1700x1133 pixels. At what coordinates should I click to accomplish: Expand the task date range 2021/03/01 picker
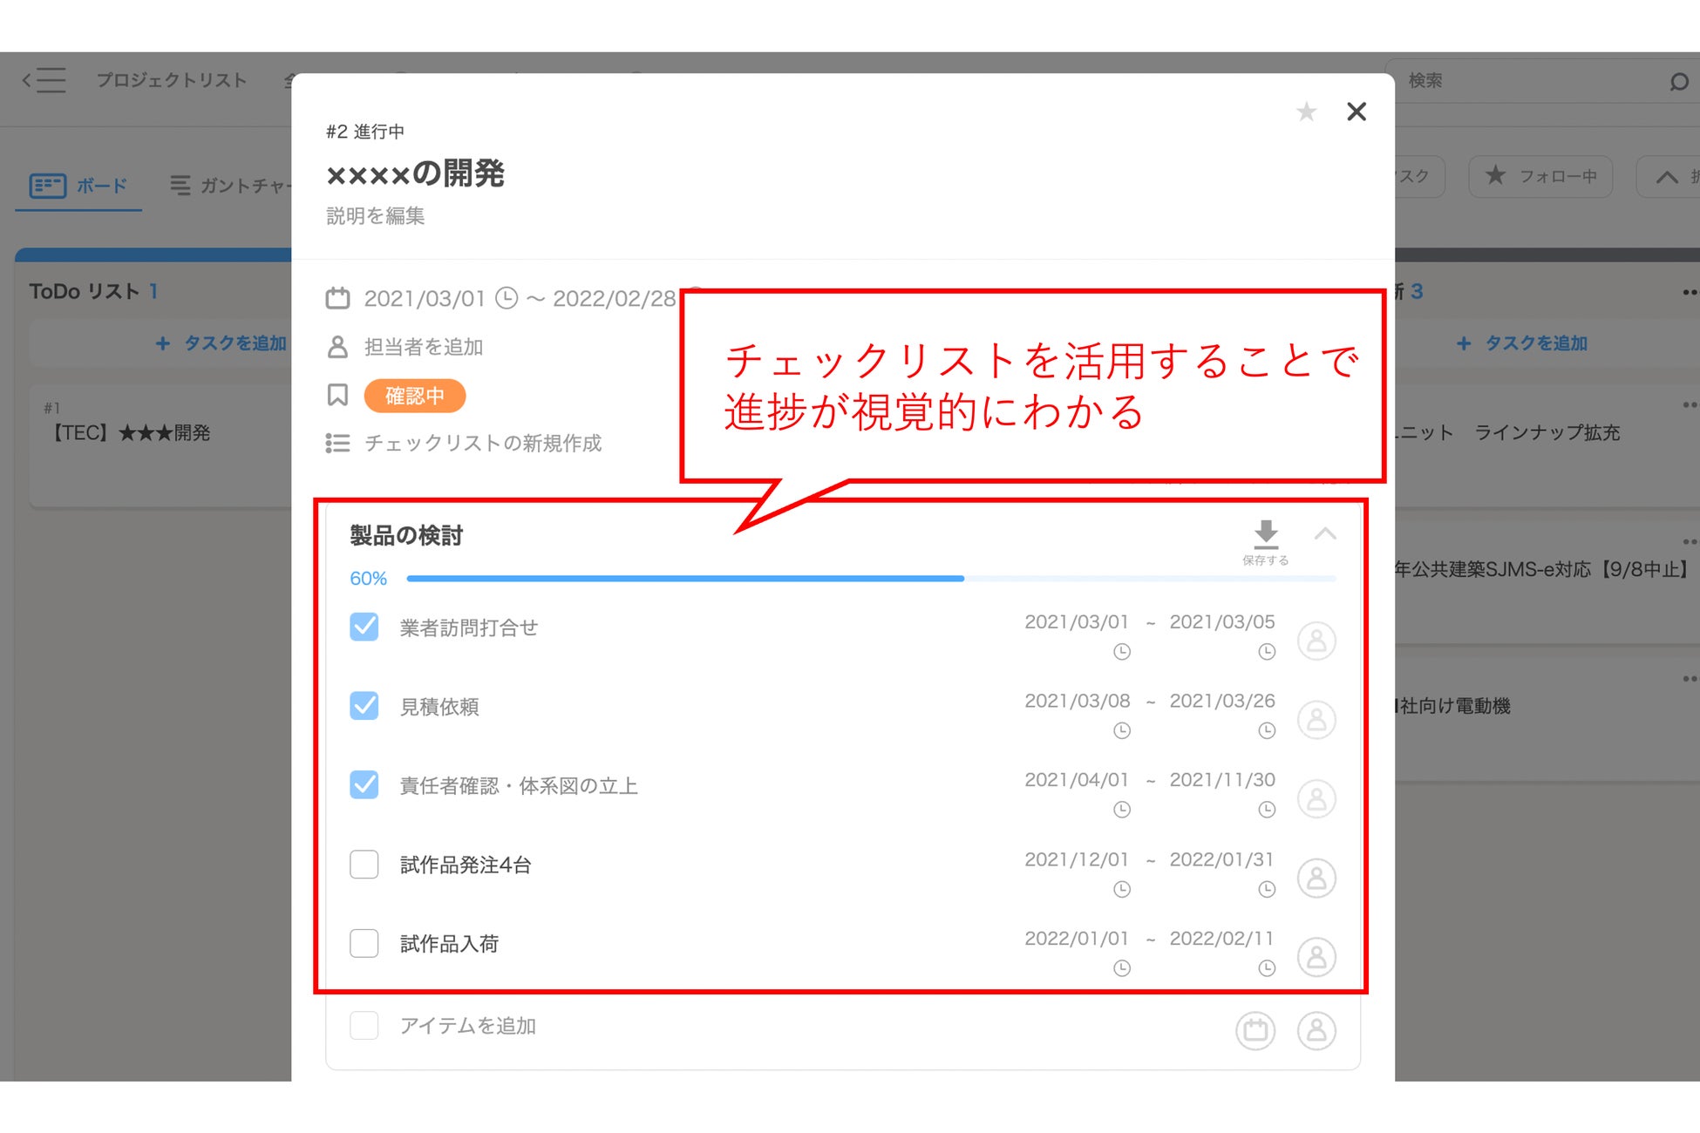pyautogui.click(x=424, y=299)
